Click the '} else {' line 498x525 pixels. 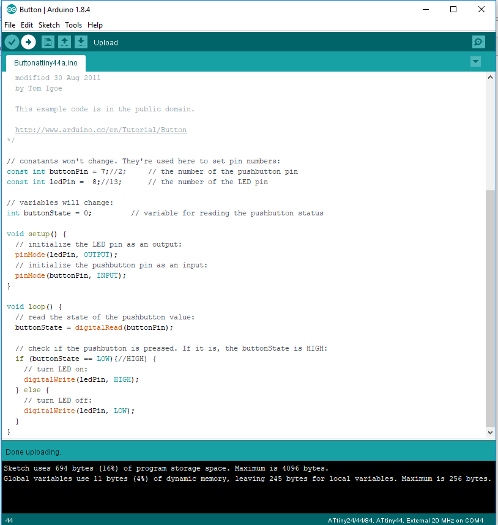coord(32,390)
